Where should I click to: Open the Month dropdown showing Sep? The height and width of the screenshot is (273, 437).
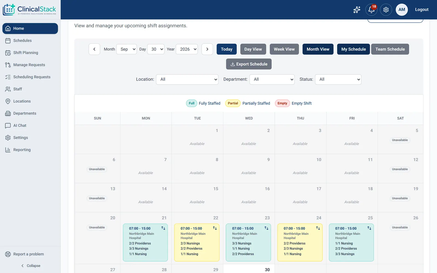(126, 49)
